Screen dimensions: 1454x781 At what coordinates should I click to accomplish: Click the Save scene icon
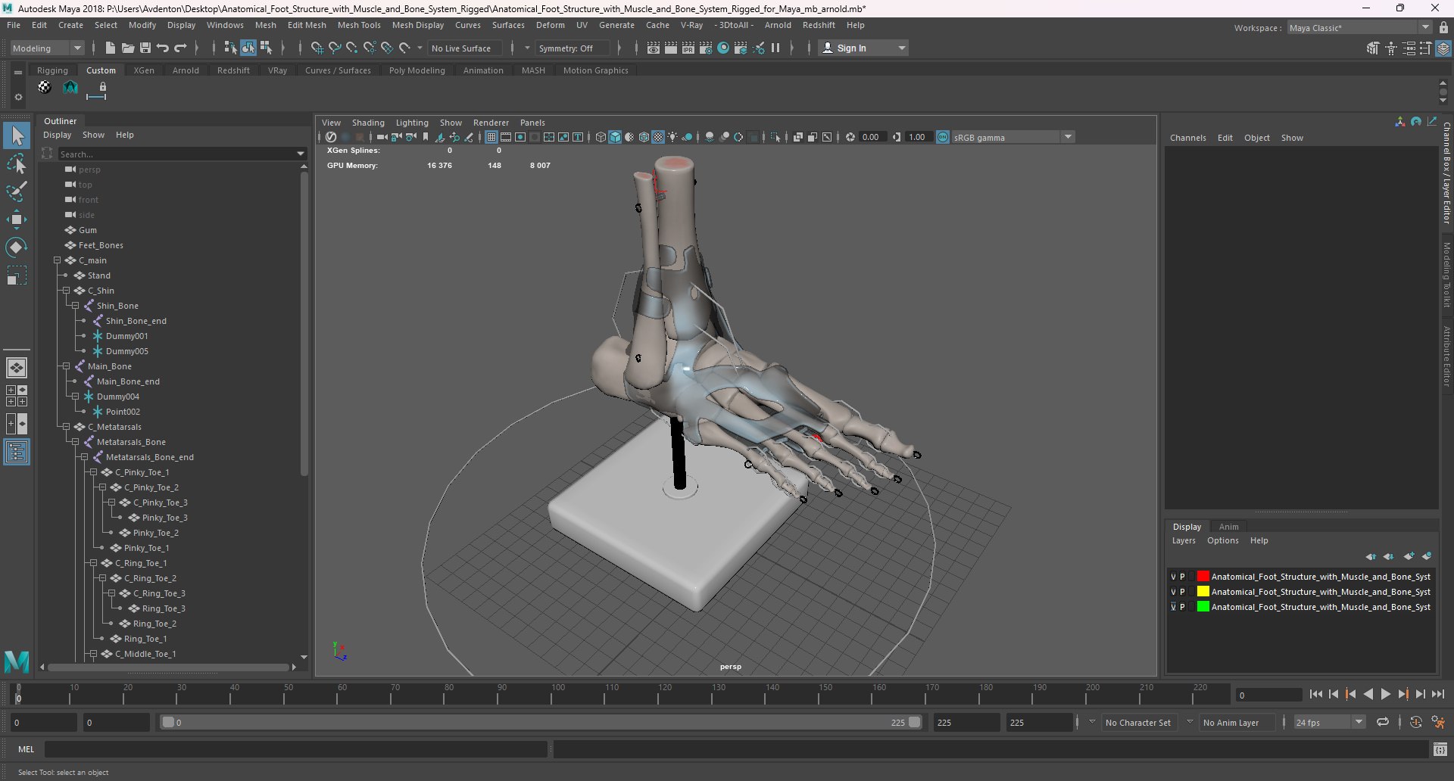145,48
